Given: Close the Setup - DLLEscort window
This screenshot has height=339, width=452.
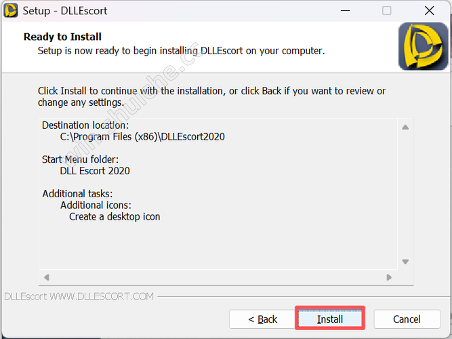Looking at the screenshot, I should pyautogui.click(x=429, y=11).
